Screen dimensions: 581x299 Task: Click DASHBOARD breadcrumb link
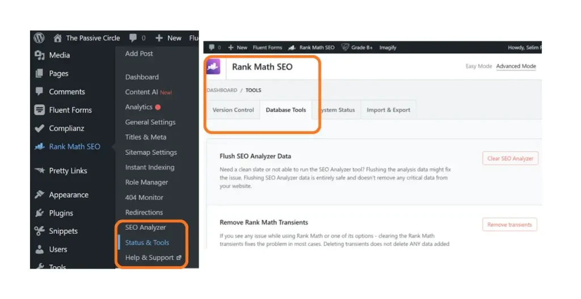click(222, 90)
